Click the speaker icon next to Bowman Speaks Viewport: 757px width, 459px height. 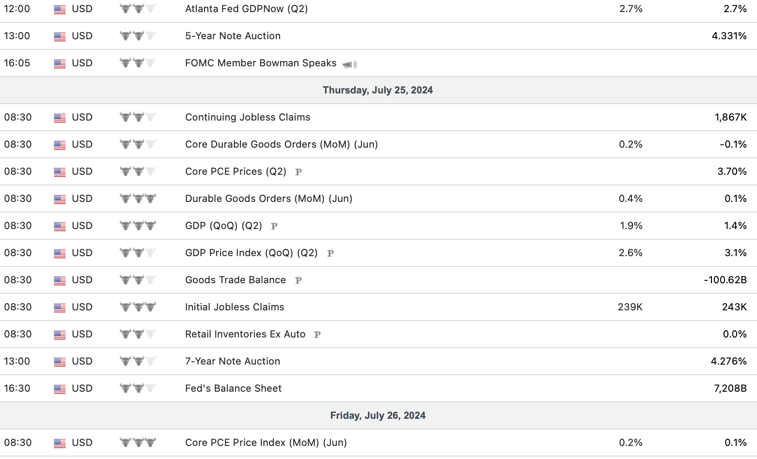[349, 64]
